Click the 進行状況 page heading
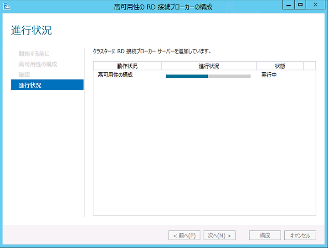The width and height of the screenshot is (328, 248). [x=31, y=30]
